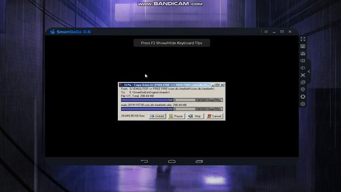Collapse the sidebar with the chevron arrow

(x=309, y=71)
